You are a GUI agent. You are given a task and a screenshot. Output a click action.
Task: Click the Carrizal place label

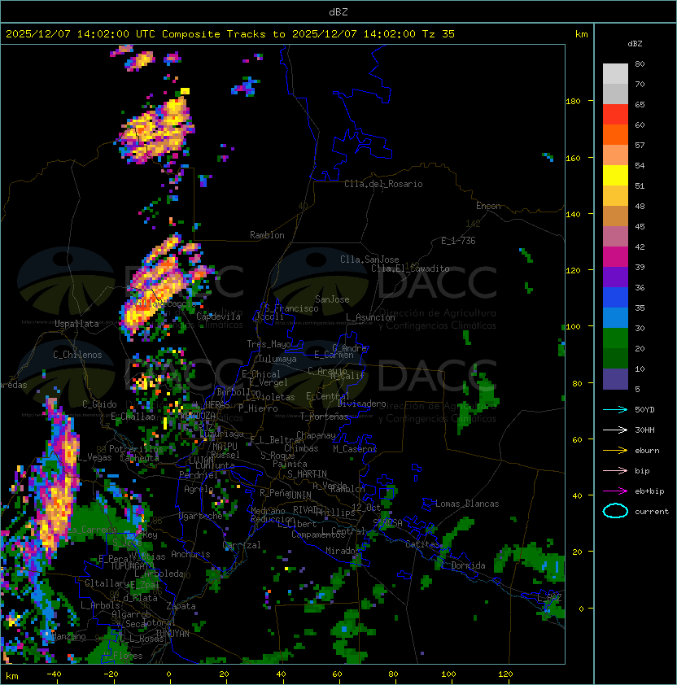[x=242, y=545]
